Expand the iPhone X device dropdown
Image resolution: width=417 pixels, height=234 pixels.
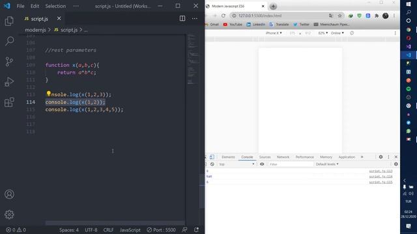coord(274,33)
